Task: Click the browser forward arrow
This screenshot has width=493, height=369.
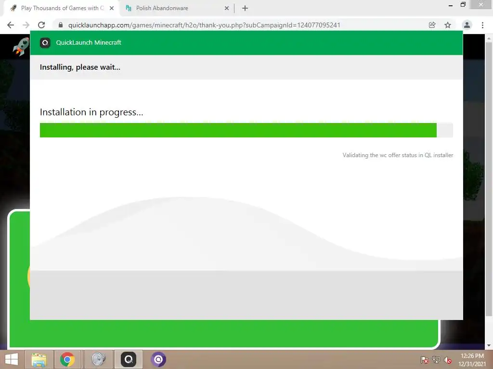Action: tap(26, 25)
